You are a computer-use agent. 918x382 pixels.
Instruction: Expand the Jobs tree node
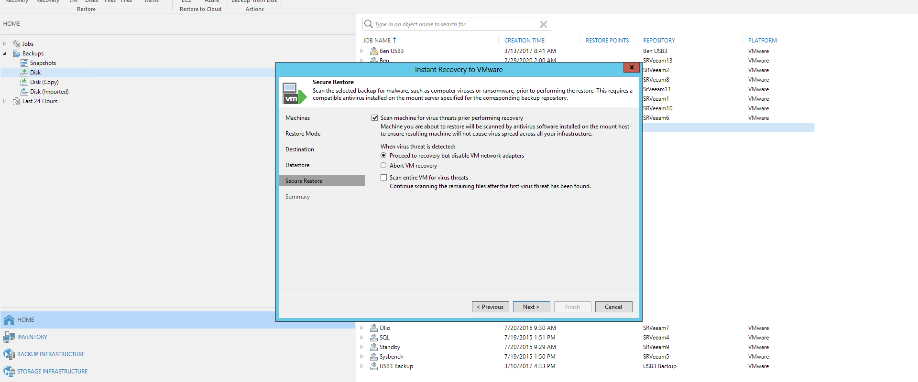(5, 44)
